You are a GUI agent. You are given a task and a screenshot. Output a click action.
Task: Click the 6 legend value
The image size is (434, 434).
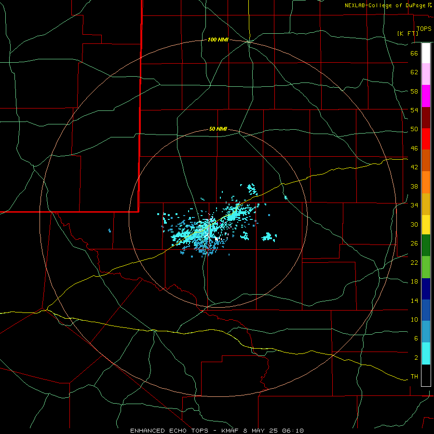pos(416,339)
